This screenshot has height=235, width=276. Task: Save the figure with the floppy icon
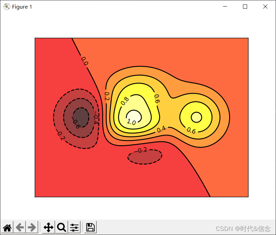(x=91, y=227)
